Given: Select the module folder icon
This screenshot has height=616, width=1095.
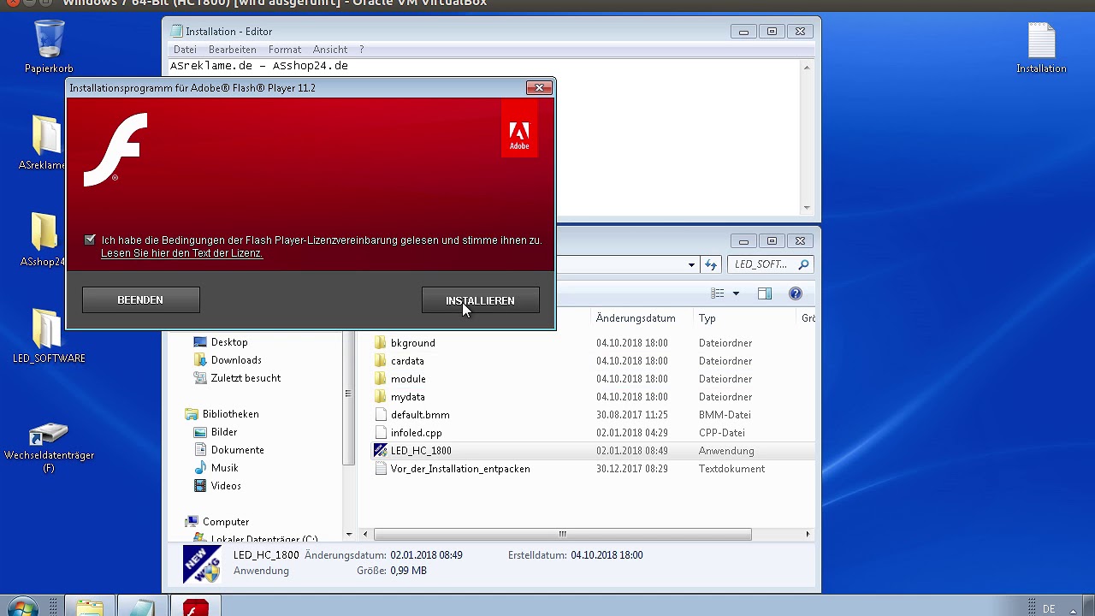Looking at the screenshot, I should click(381, 378).
